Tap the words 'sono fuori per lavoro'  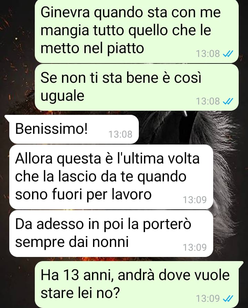pyautogui.click(x=83, y=194)
